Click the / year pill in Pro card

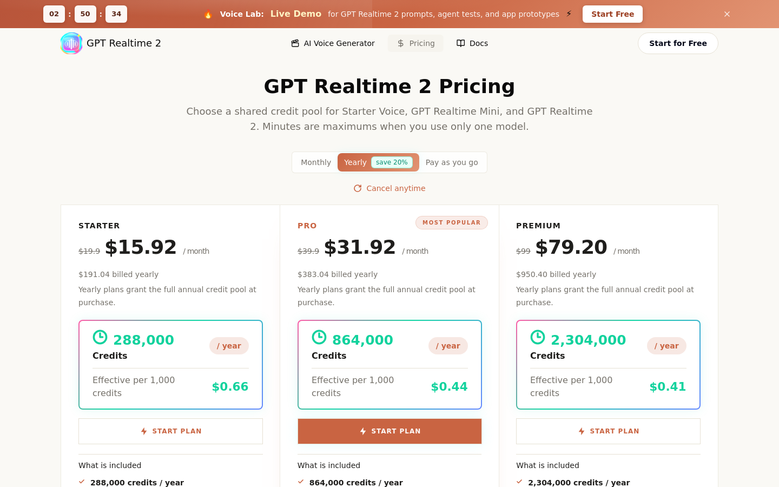(x=448, y=346)
